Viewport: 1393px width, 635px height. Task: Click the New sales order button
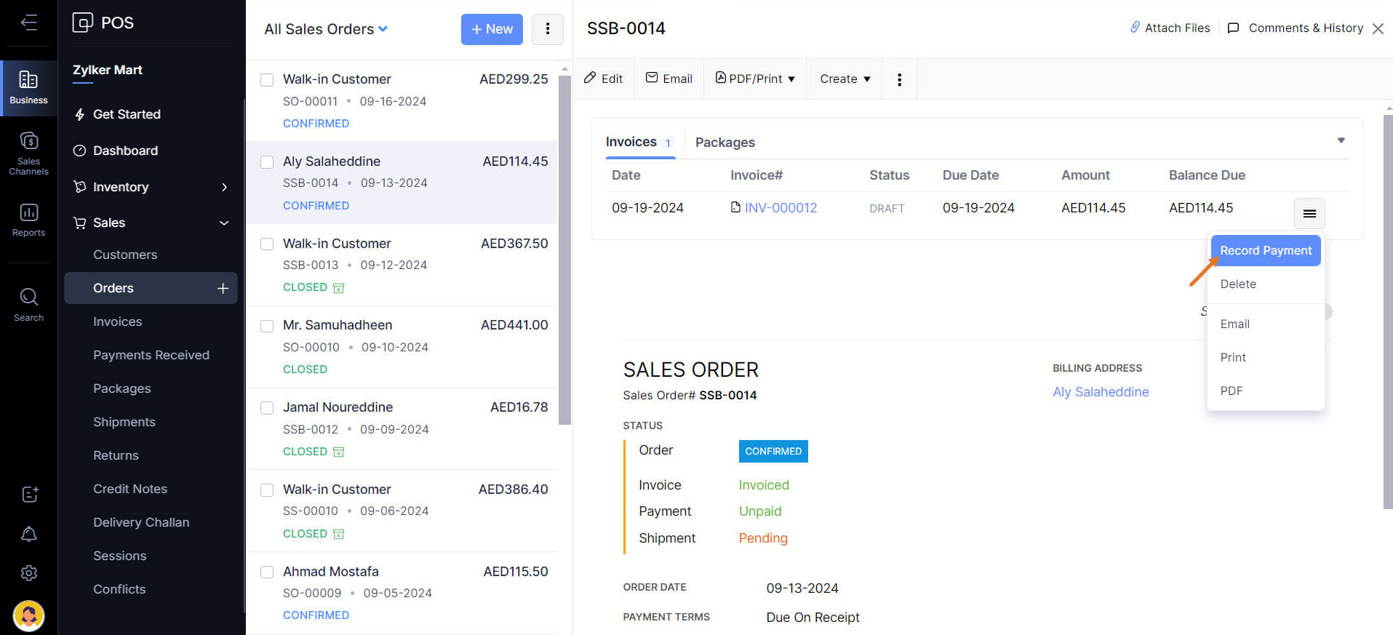(x=492, y=29)
